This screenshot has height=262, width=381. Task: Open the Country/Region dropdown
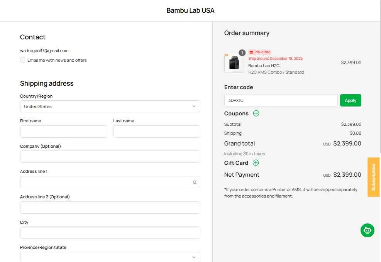point(110,106)
